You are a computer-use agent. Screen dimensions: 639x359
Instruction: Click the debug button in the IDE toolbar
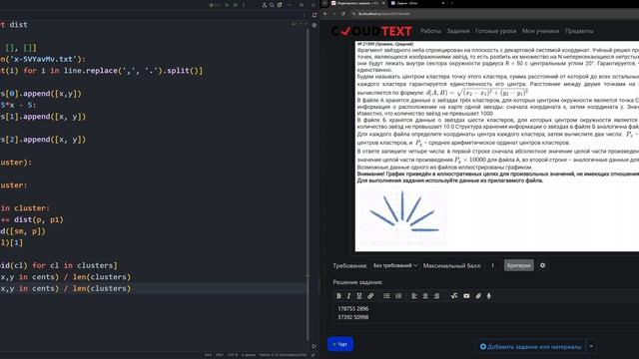tap(236, 5)
